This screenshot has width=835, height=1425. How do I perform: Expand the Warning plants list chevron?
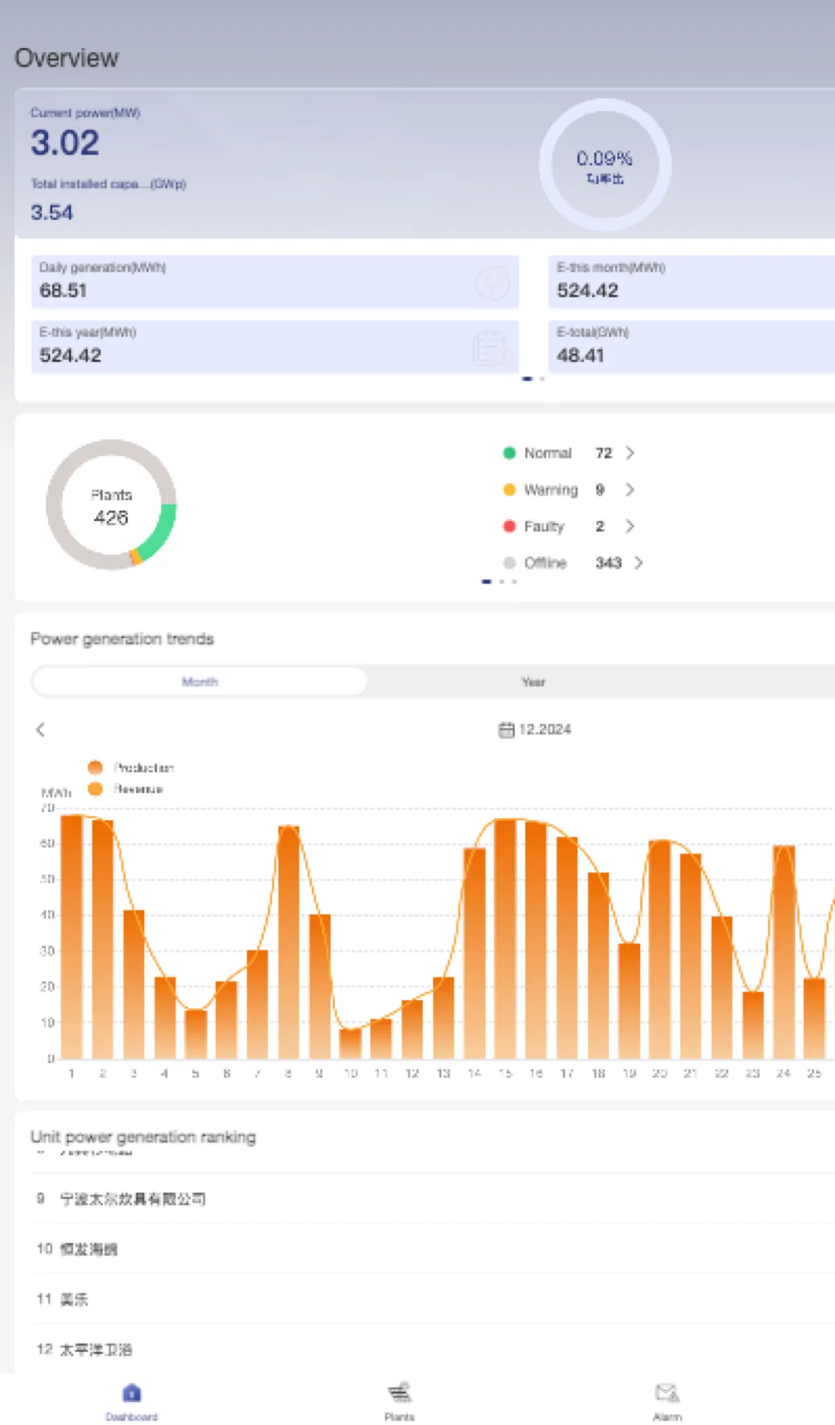[x=630, y=490]
